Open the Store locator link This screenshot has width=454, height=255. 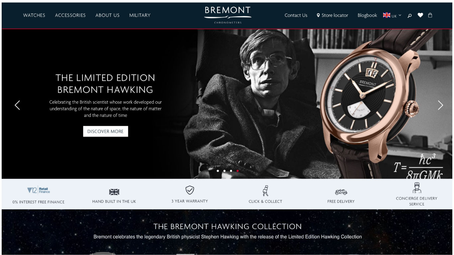click(332, 15)
